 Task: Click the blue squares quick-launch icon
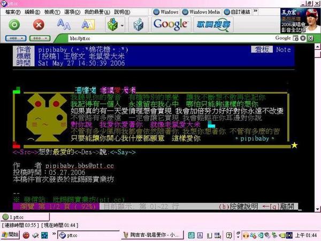(44, 235)
